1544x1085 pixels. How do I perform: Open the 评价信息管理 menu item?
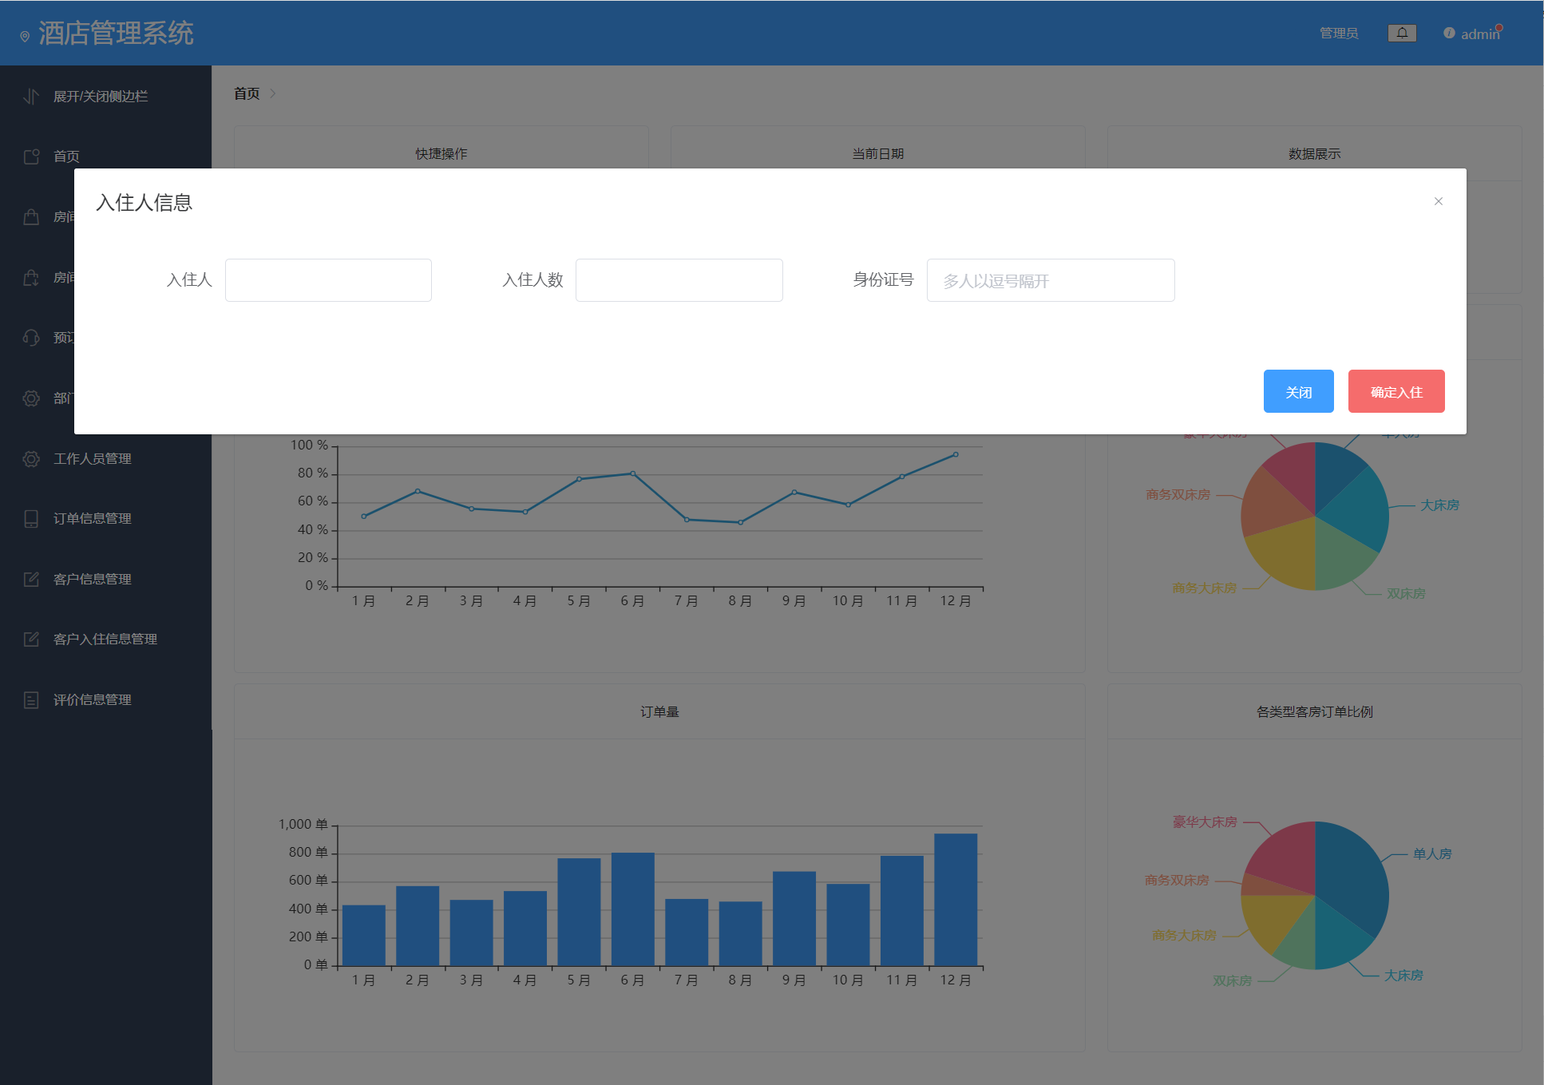(x=93, y=700)
